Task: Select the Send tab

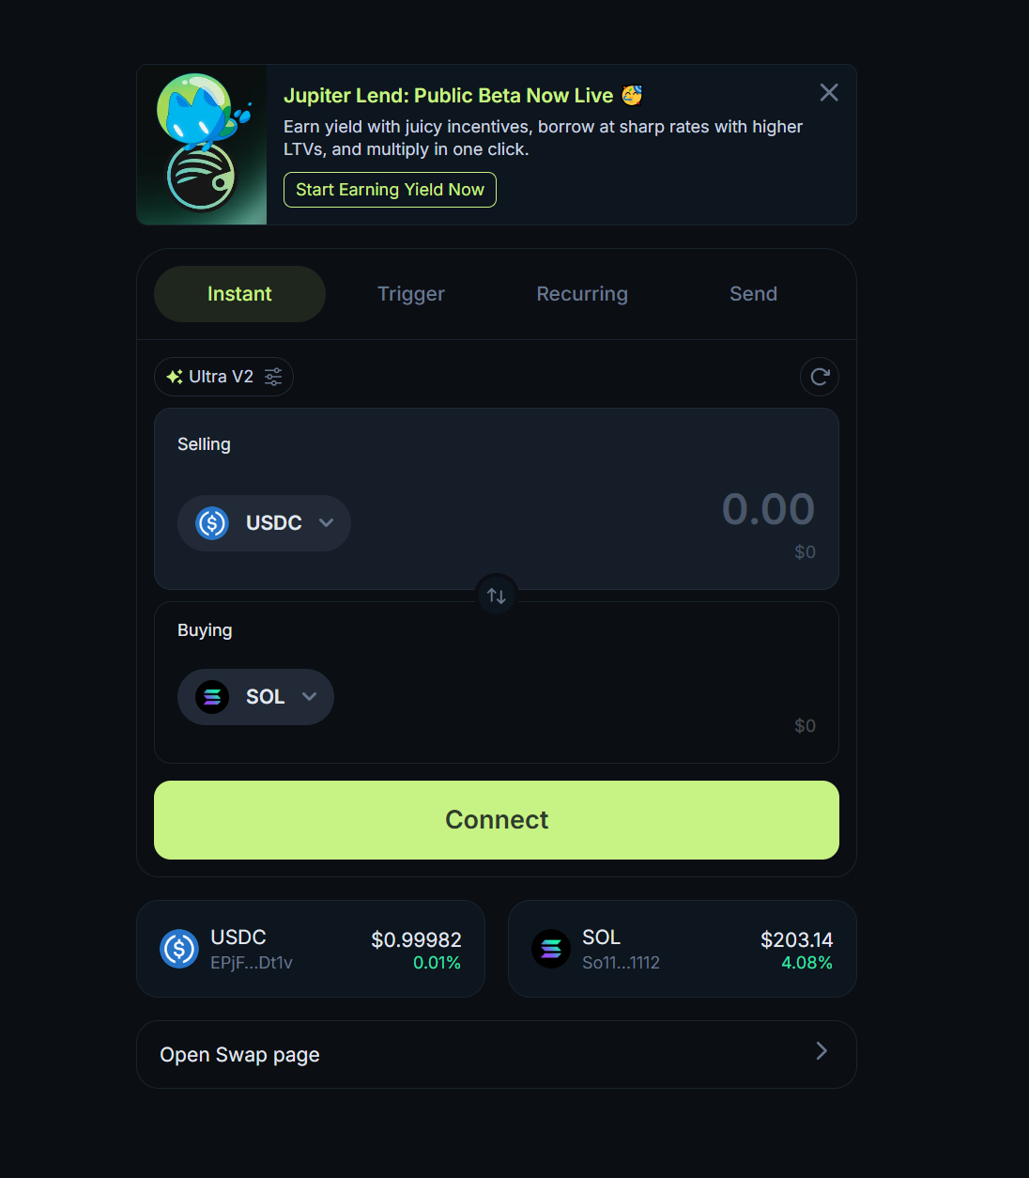Action: pos(753,294)
